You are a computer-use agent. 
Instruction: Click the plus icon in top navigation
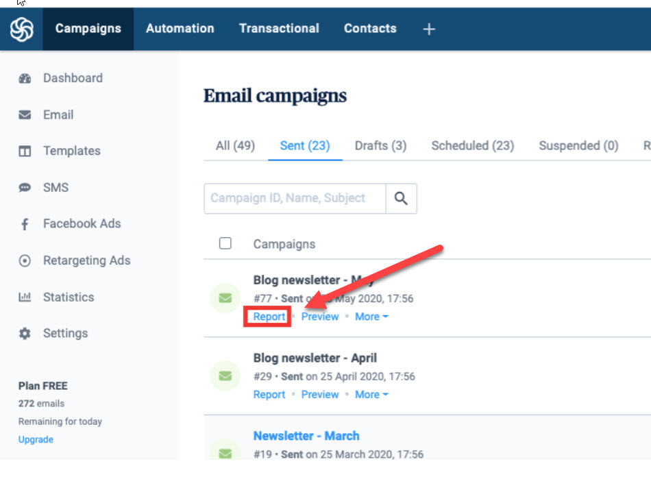(429, 29)
